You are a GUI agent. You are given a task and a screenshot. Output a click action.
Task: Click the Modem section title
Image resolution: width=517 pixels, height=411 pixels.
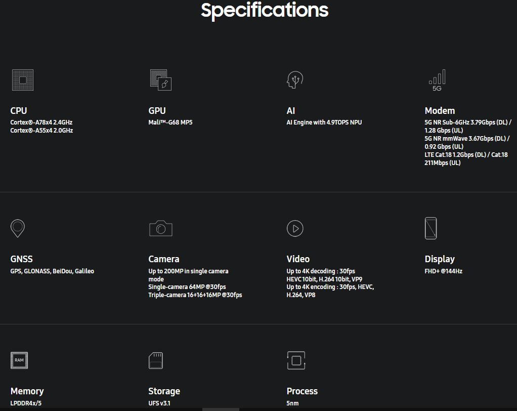[x=440, y=110]
